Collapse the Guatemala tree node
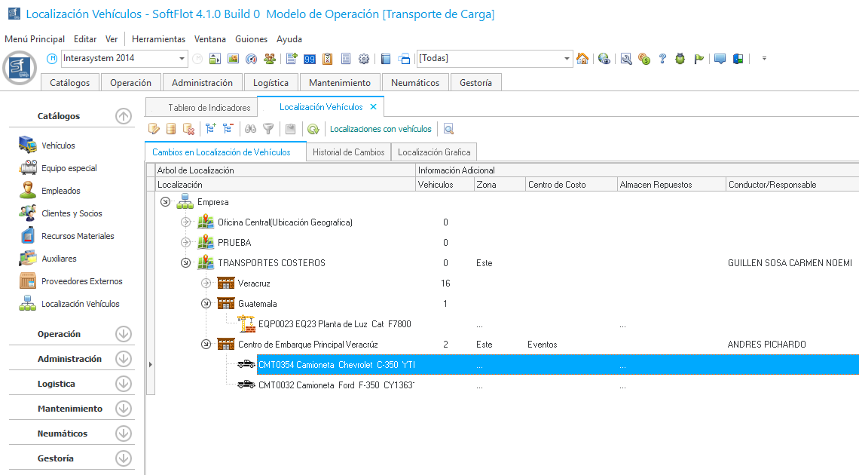 (x=206, y=304)
